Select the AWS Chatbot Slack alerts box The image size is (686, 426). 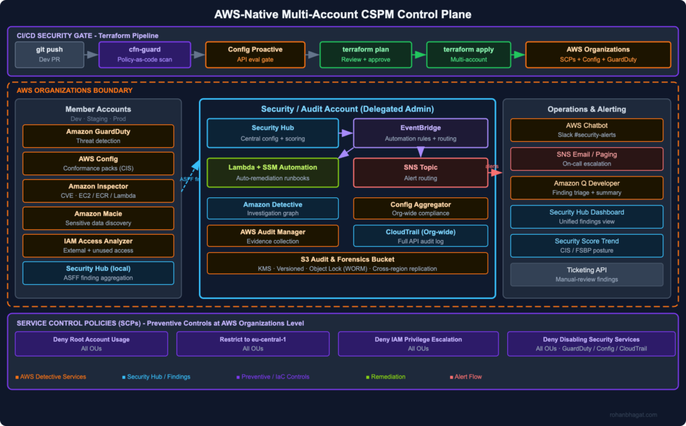point(587,130)
